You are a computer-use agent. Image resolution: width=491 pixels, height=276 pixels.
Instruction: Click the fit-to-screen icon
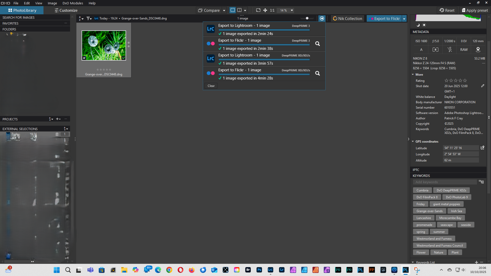coord(258,10)
